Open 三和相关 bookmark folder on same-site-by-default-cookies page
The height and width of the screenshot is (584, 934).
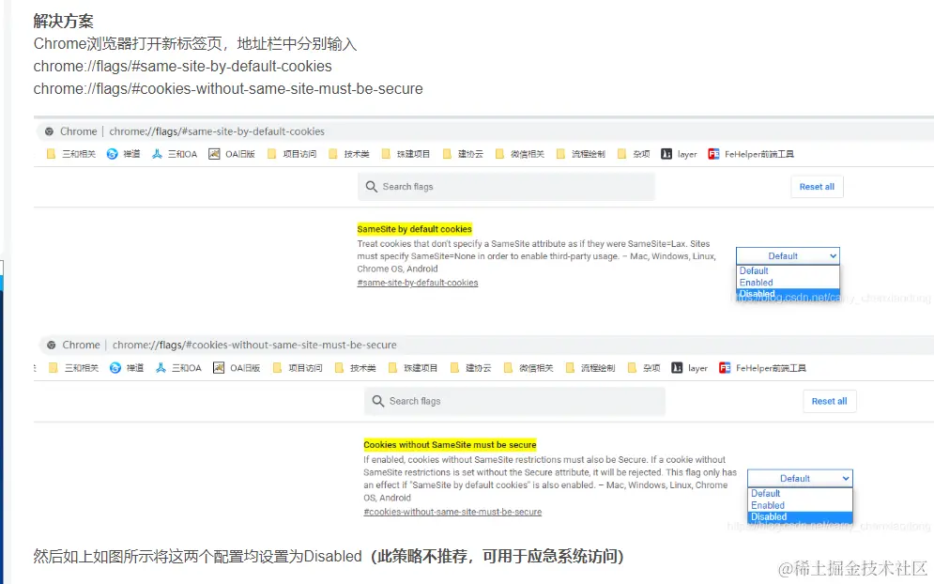(x=71, y=154)
